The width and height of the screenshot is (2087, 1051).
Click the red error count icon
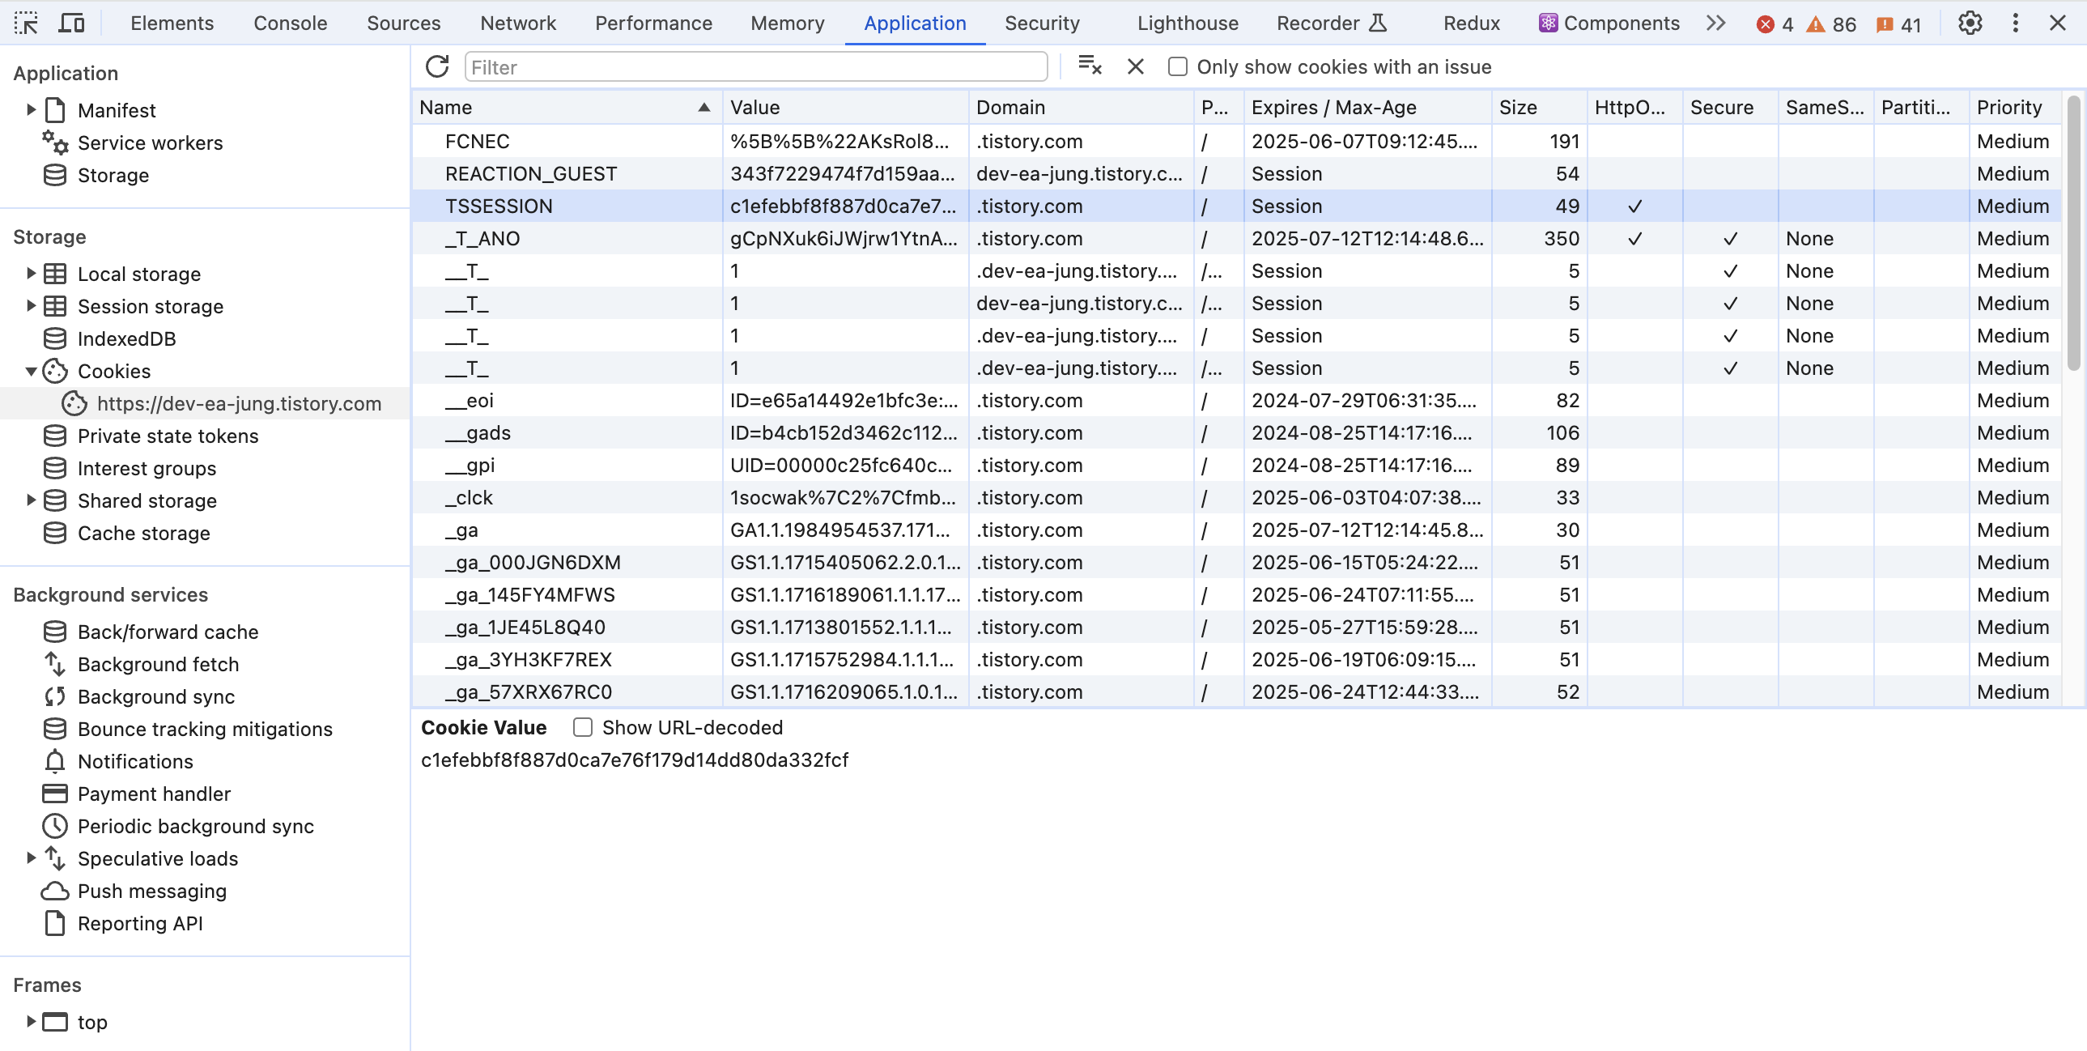[x=1765, y=24]
